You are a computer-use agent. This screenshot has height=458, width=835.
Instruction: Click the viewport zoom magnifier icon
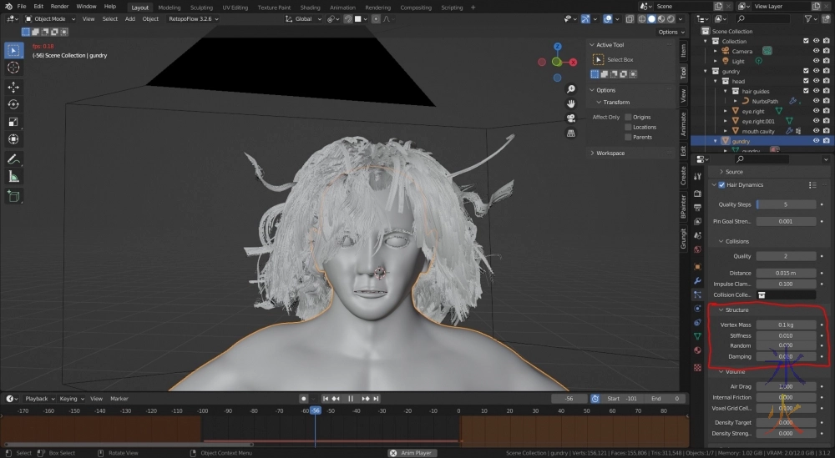coord(571,89)
